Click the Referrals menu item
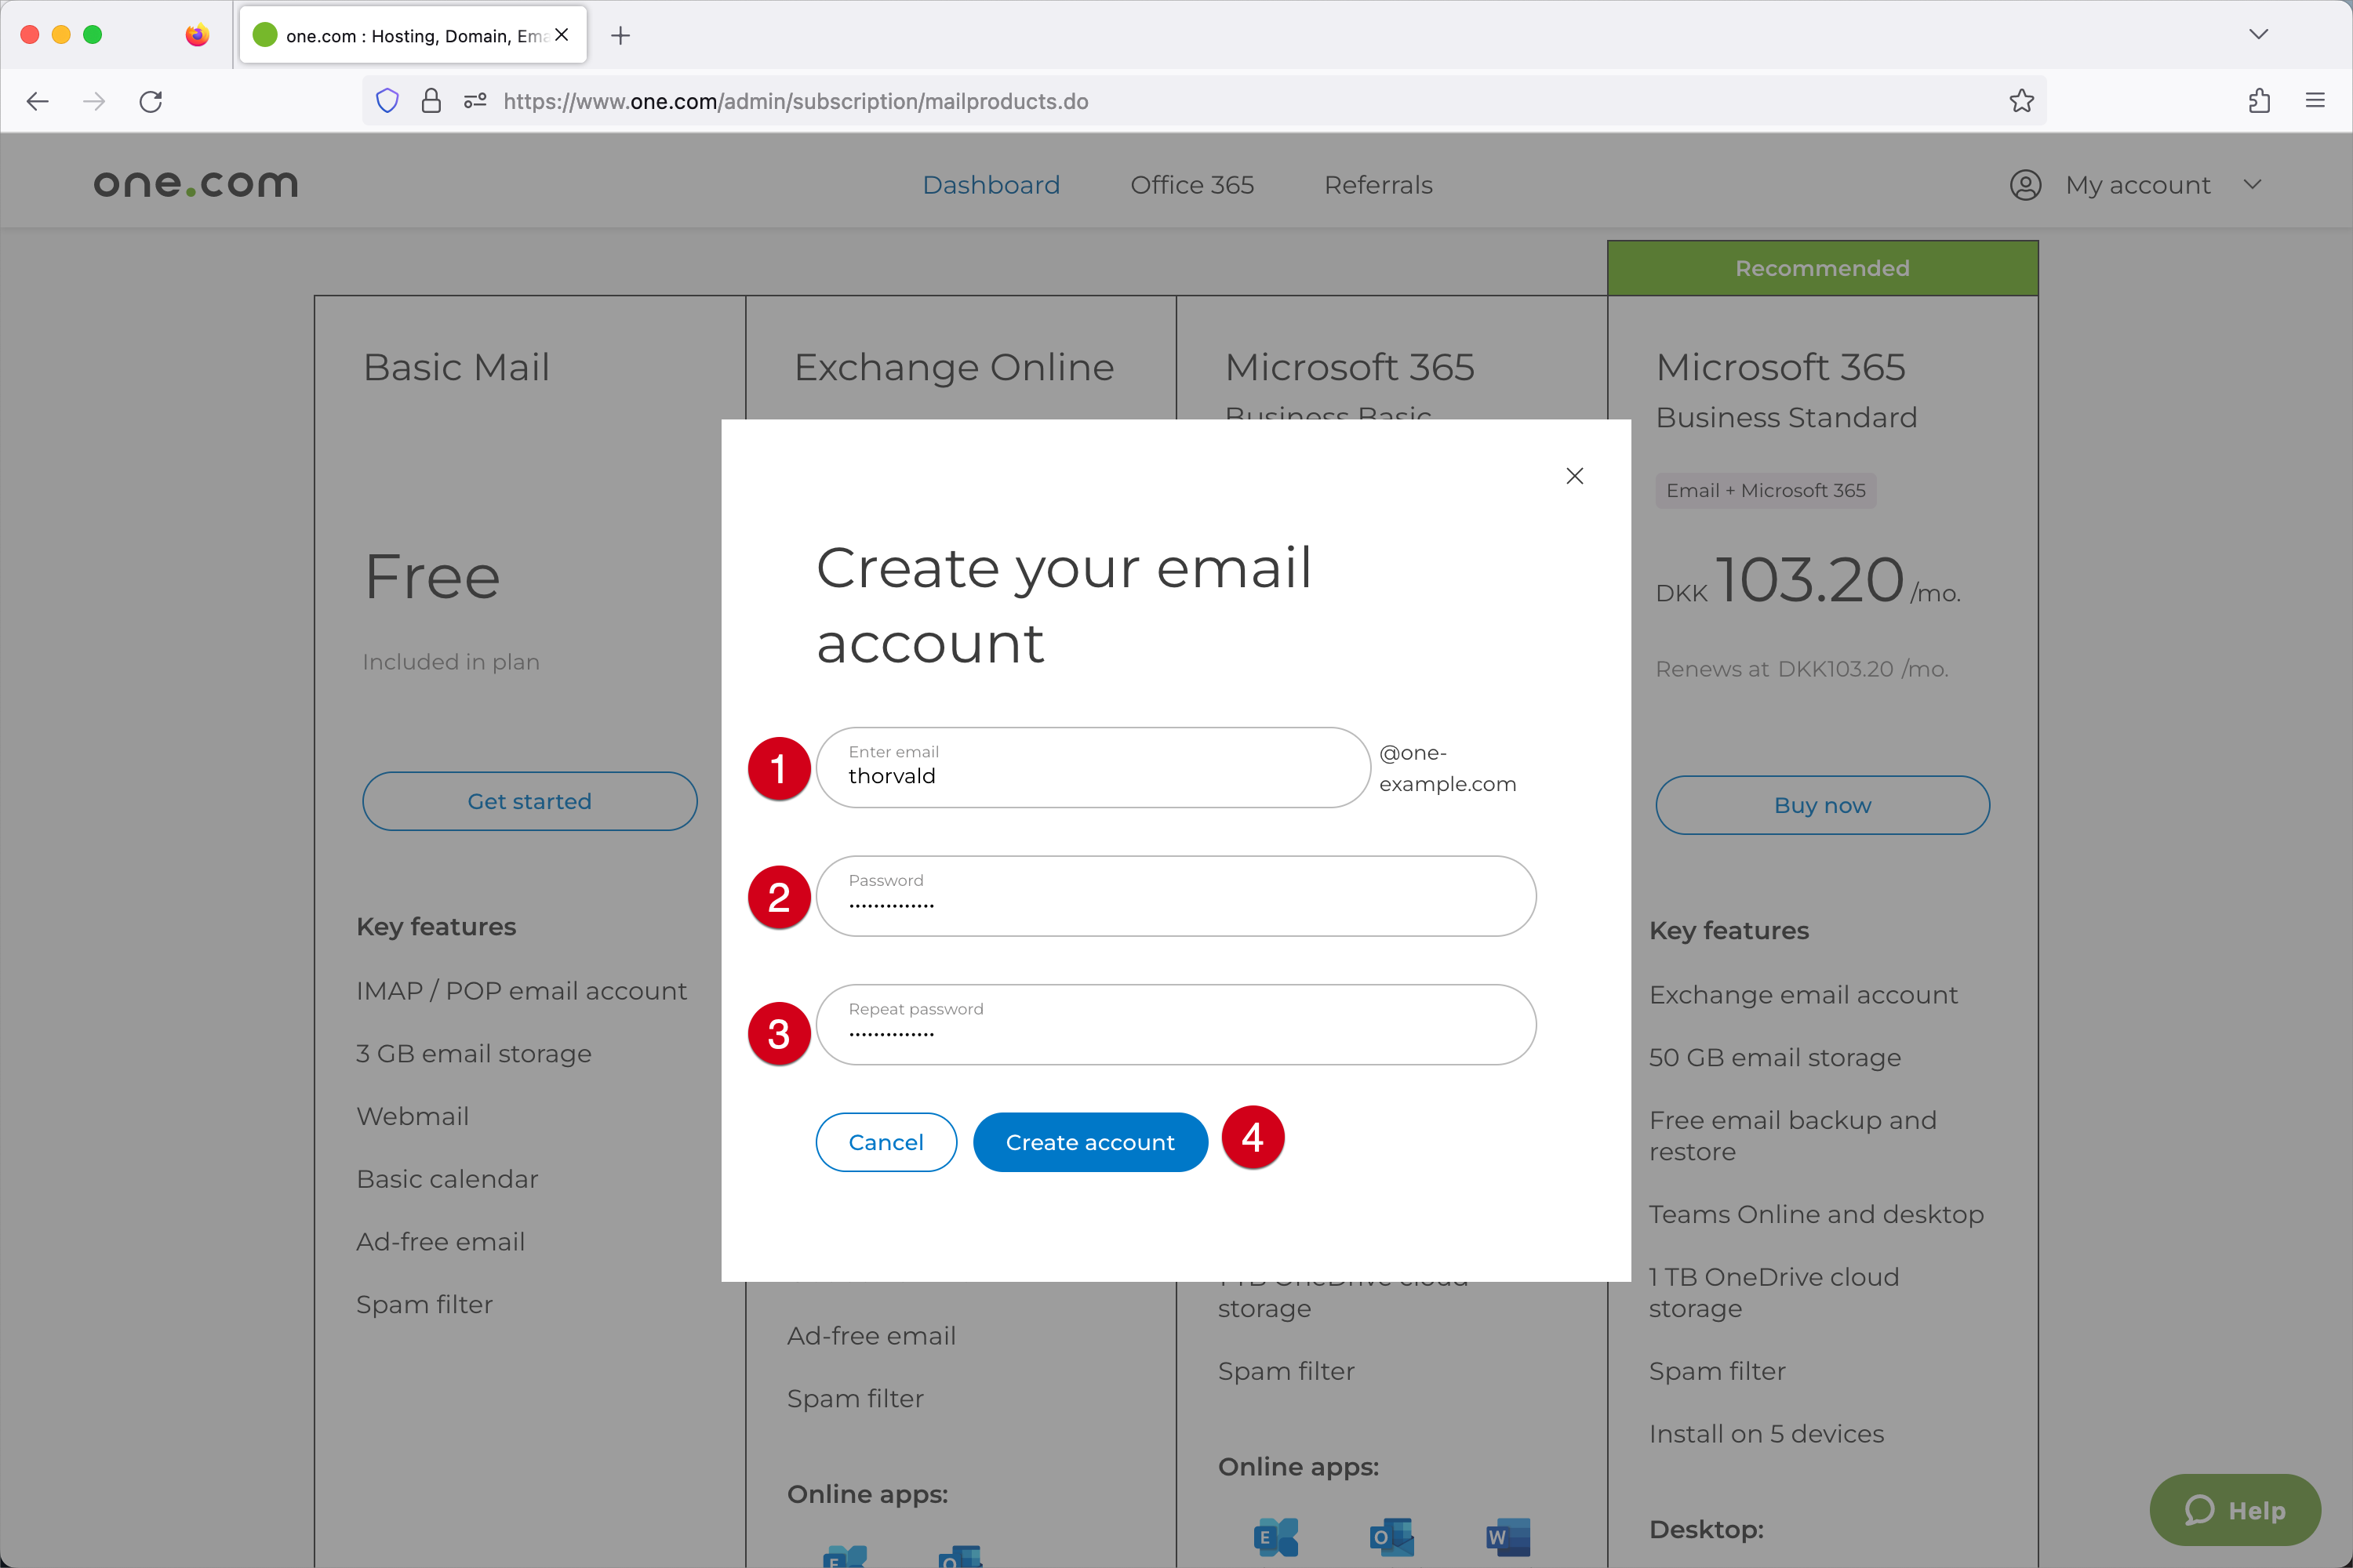The image size is (2353, 1568). (1380, 183)
